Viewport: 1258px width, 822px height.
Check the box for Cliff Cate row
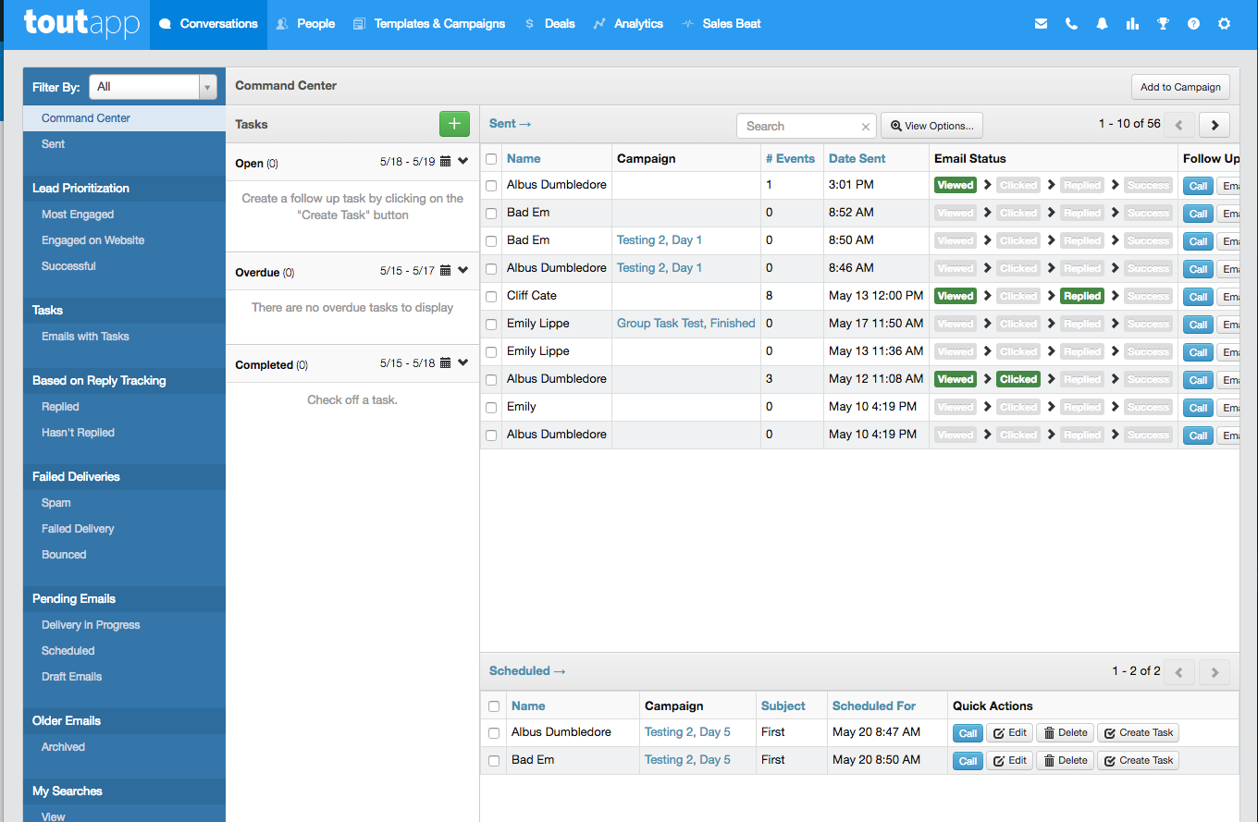[x=491, y=297]
